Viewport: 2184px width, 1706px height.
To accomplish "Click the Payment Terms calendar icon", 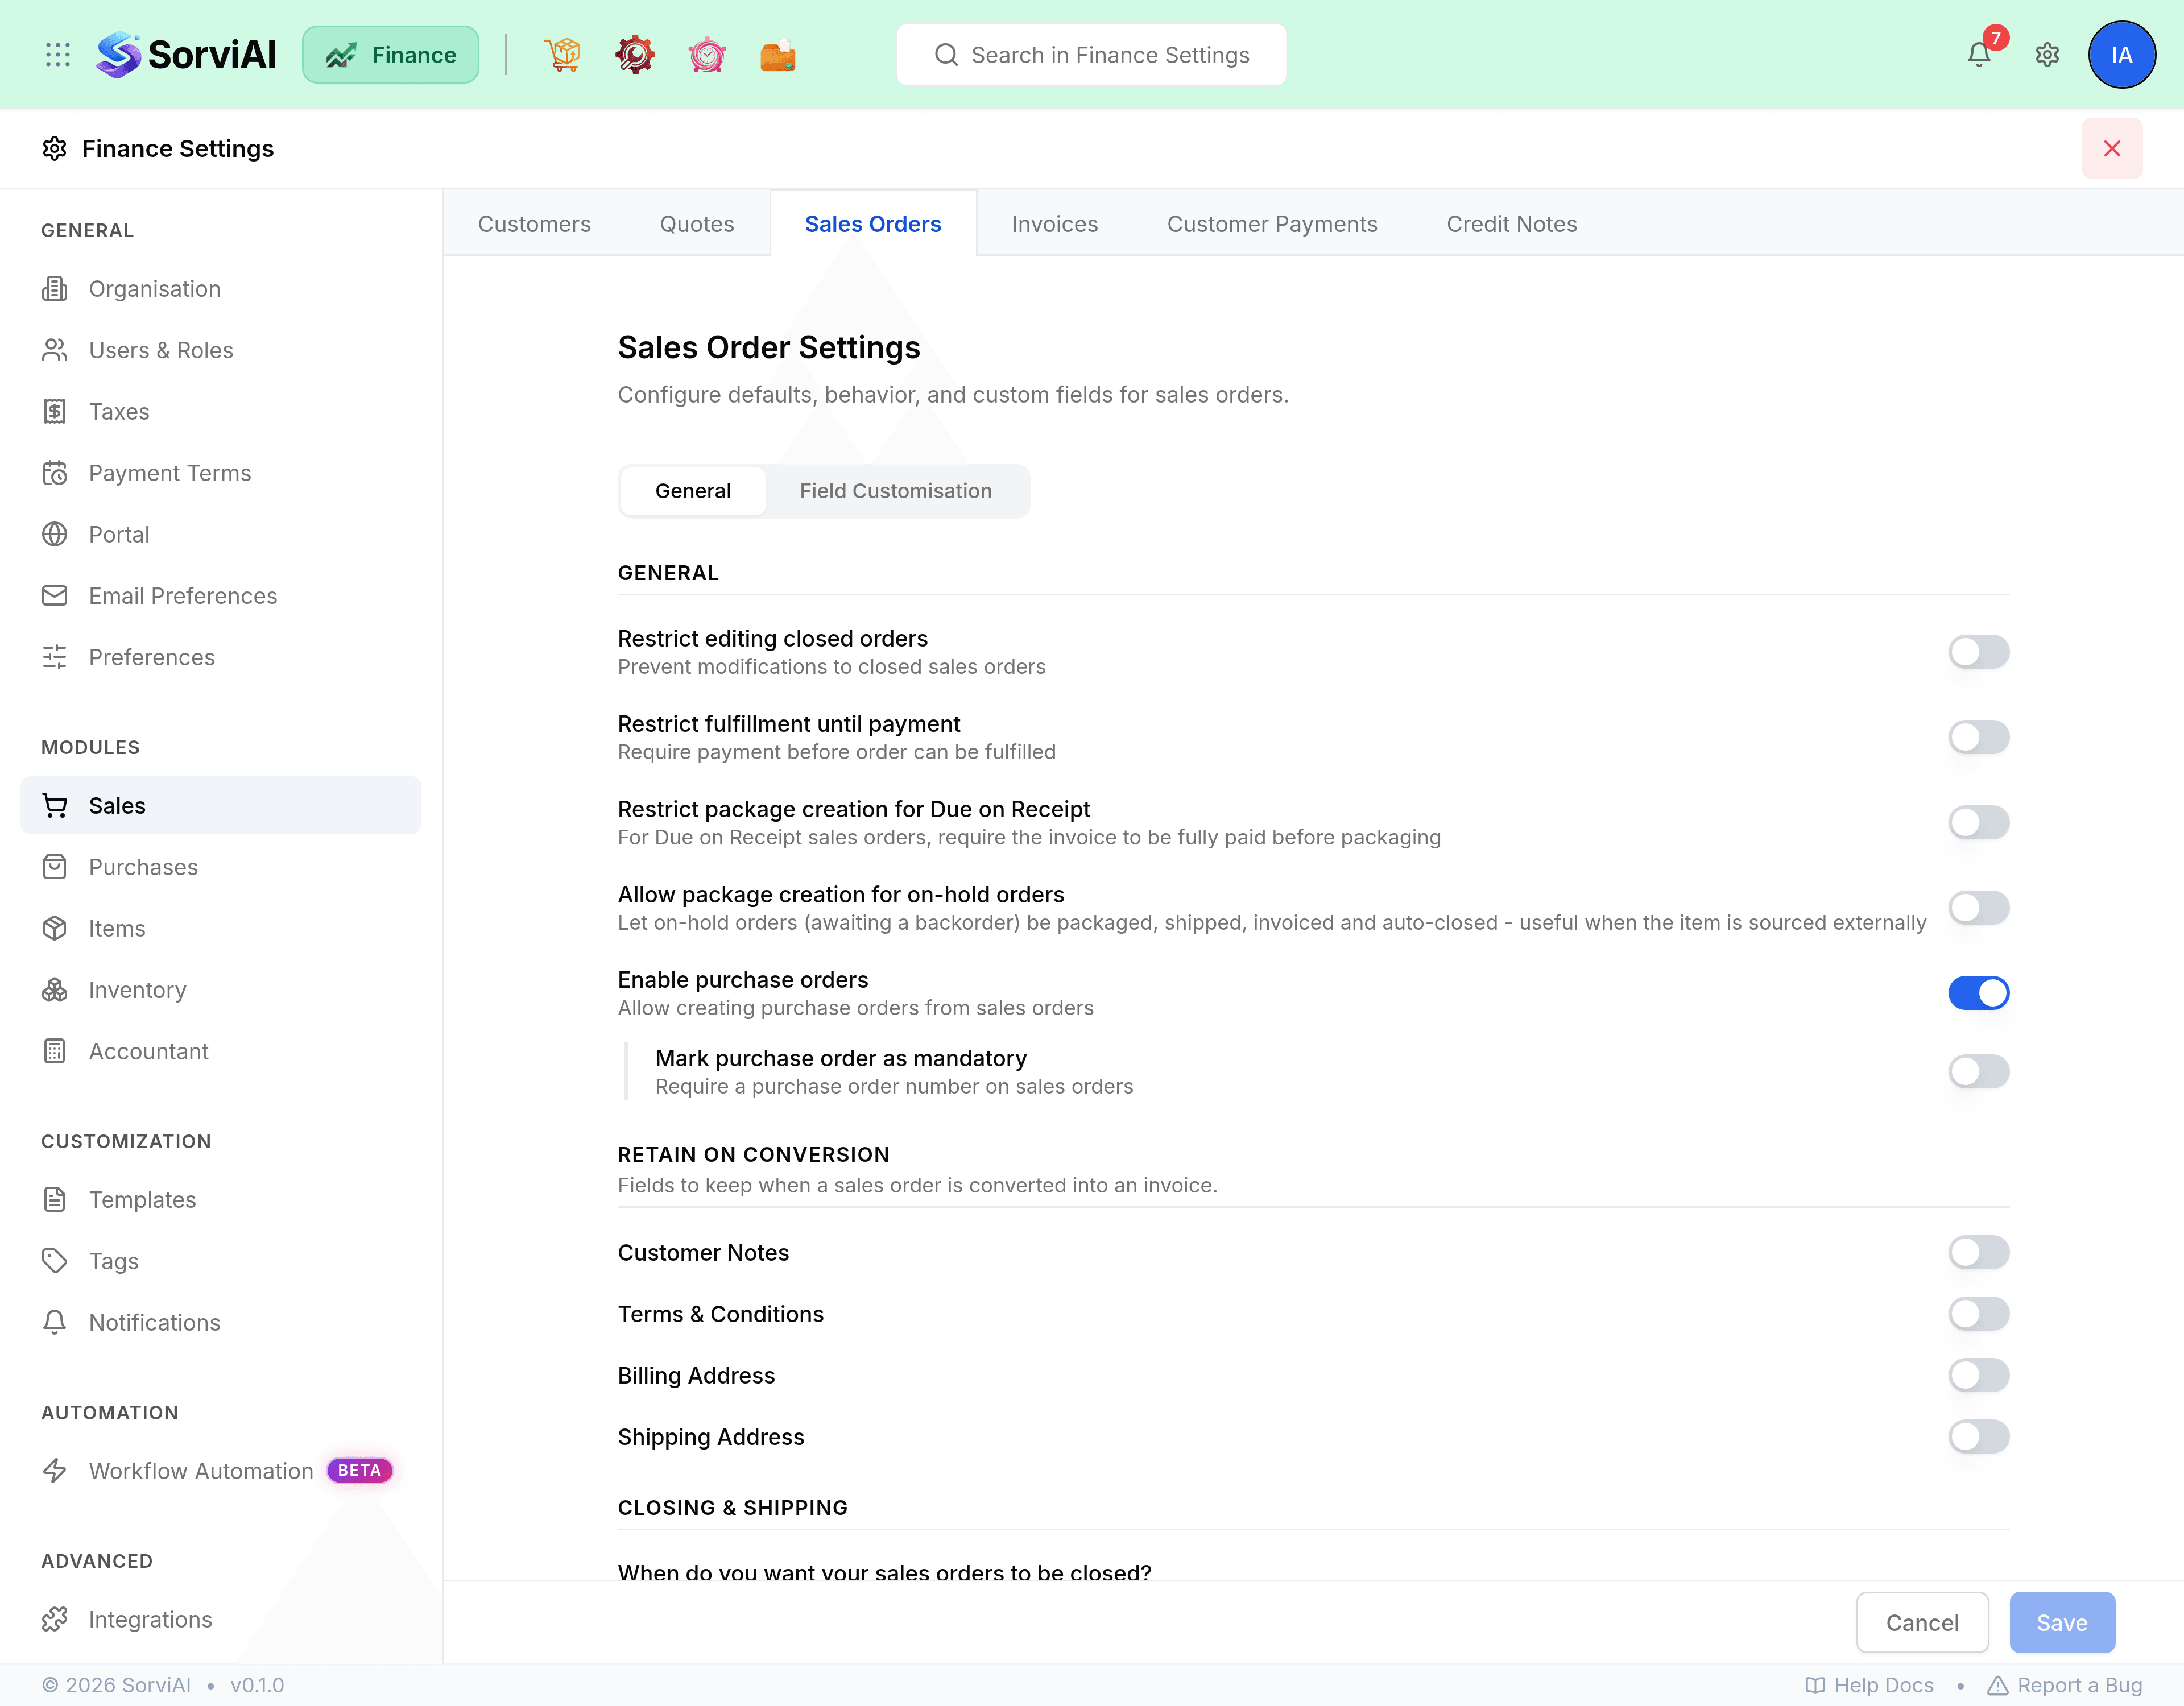I will point(55,473).
